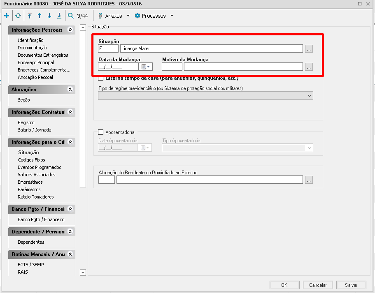Click the sidebar scroll down arrow

(x=83, y=272)
